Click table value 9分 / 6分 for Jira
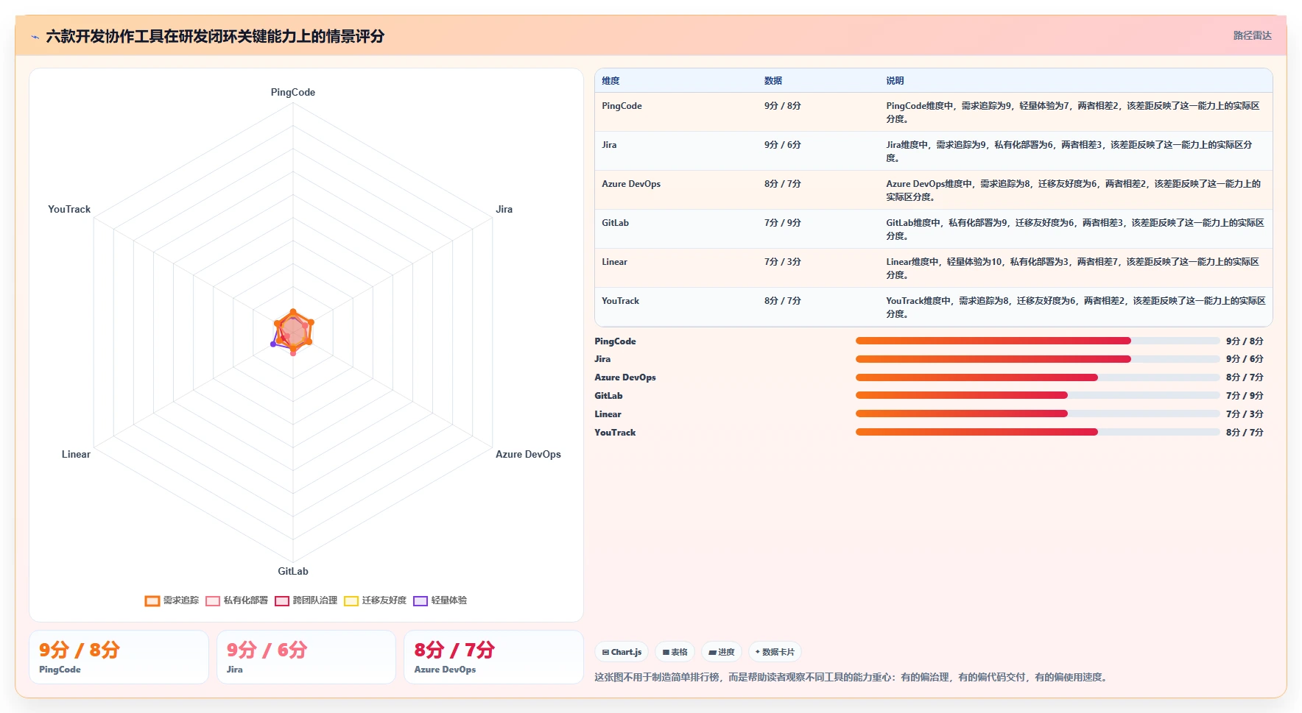The image size is (1302, 713). pos(782,145)
